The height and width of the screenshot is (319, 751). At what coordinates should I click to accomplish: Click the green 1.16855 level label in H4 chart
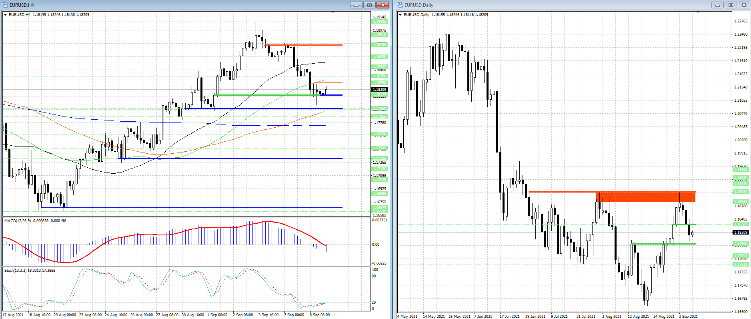(379, 194)
